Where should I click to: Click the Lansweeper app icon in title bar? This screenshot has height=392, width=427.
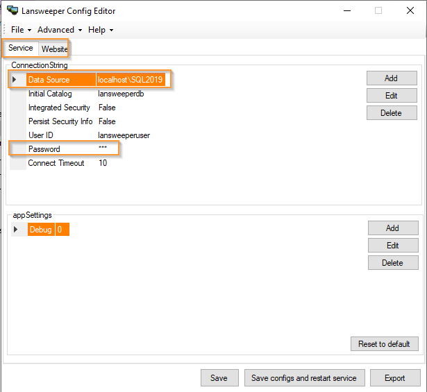(x=12, y=10)
